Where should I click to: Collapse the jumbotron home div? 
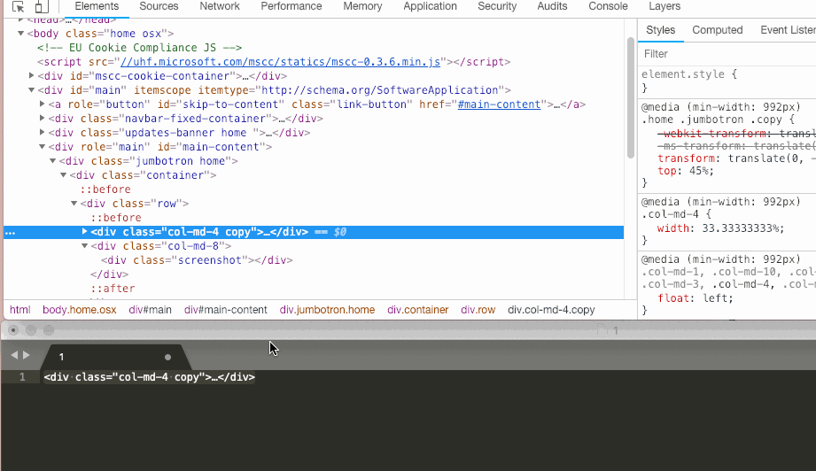click(x=52, y=161)
